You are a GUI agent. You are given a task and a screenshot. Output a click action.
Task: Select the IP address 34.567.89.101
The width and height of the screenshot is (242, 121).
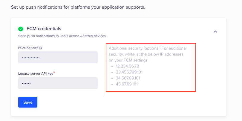point(128,78)
